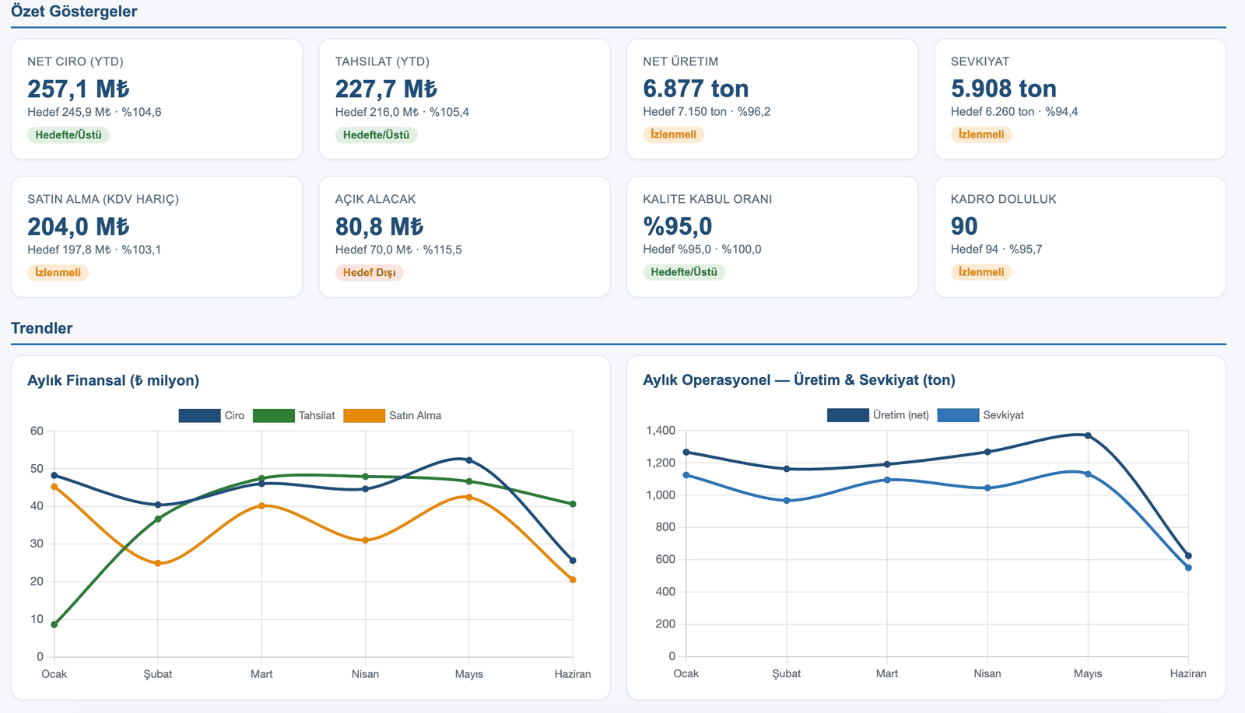Screen dimensions: 1245x713
Task: Click İzlenmeli badge in Satın Alma card
Action: [x=58, y=272]
